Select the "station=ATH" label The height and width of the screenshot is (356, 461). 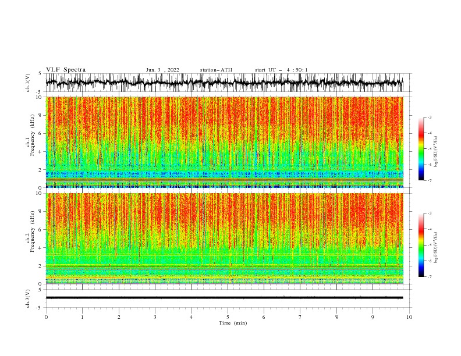pyautogui.click(x=216, y=70)
